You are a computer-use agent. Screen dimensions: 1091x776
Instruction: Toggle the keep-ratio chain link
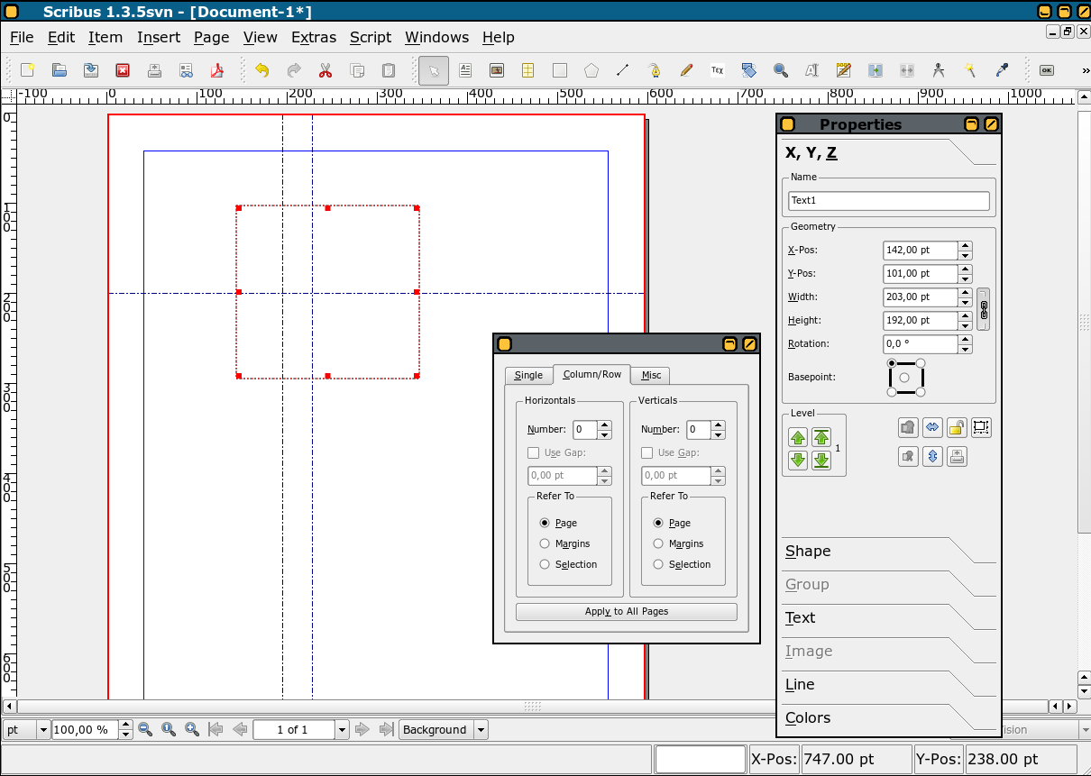click(x=984, y=309)
